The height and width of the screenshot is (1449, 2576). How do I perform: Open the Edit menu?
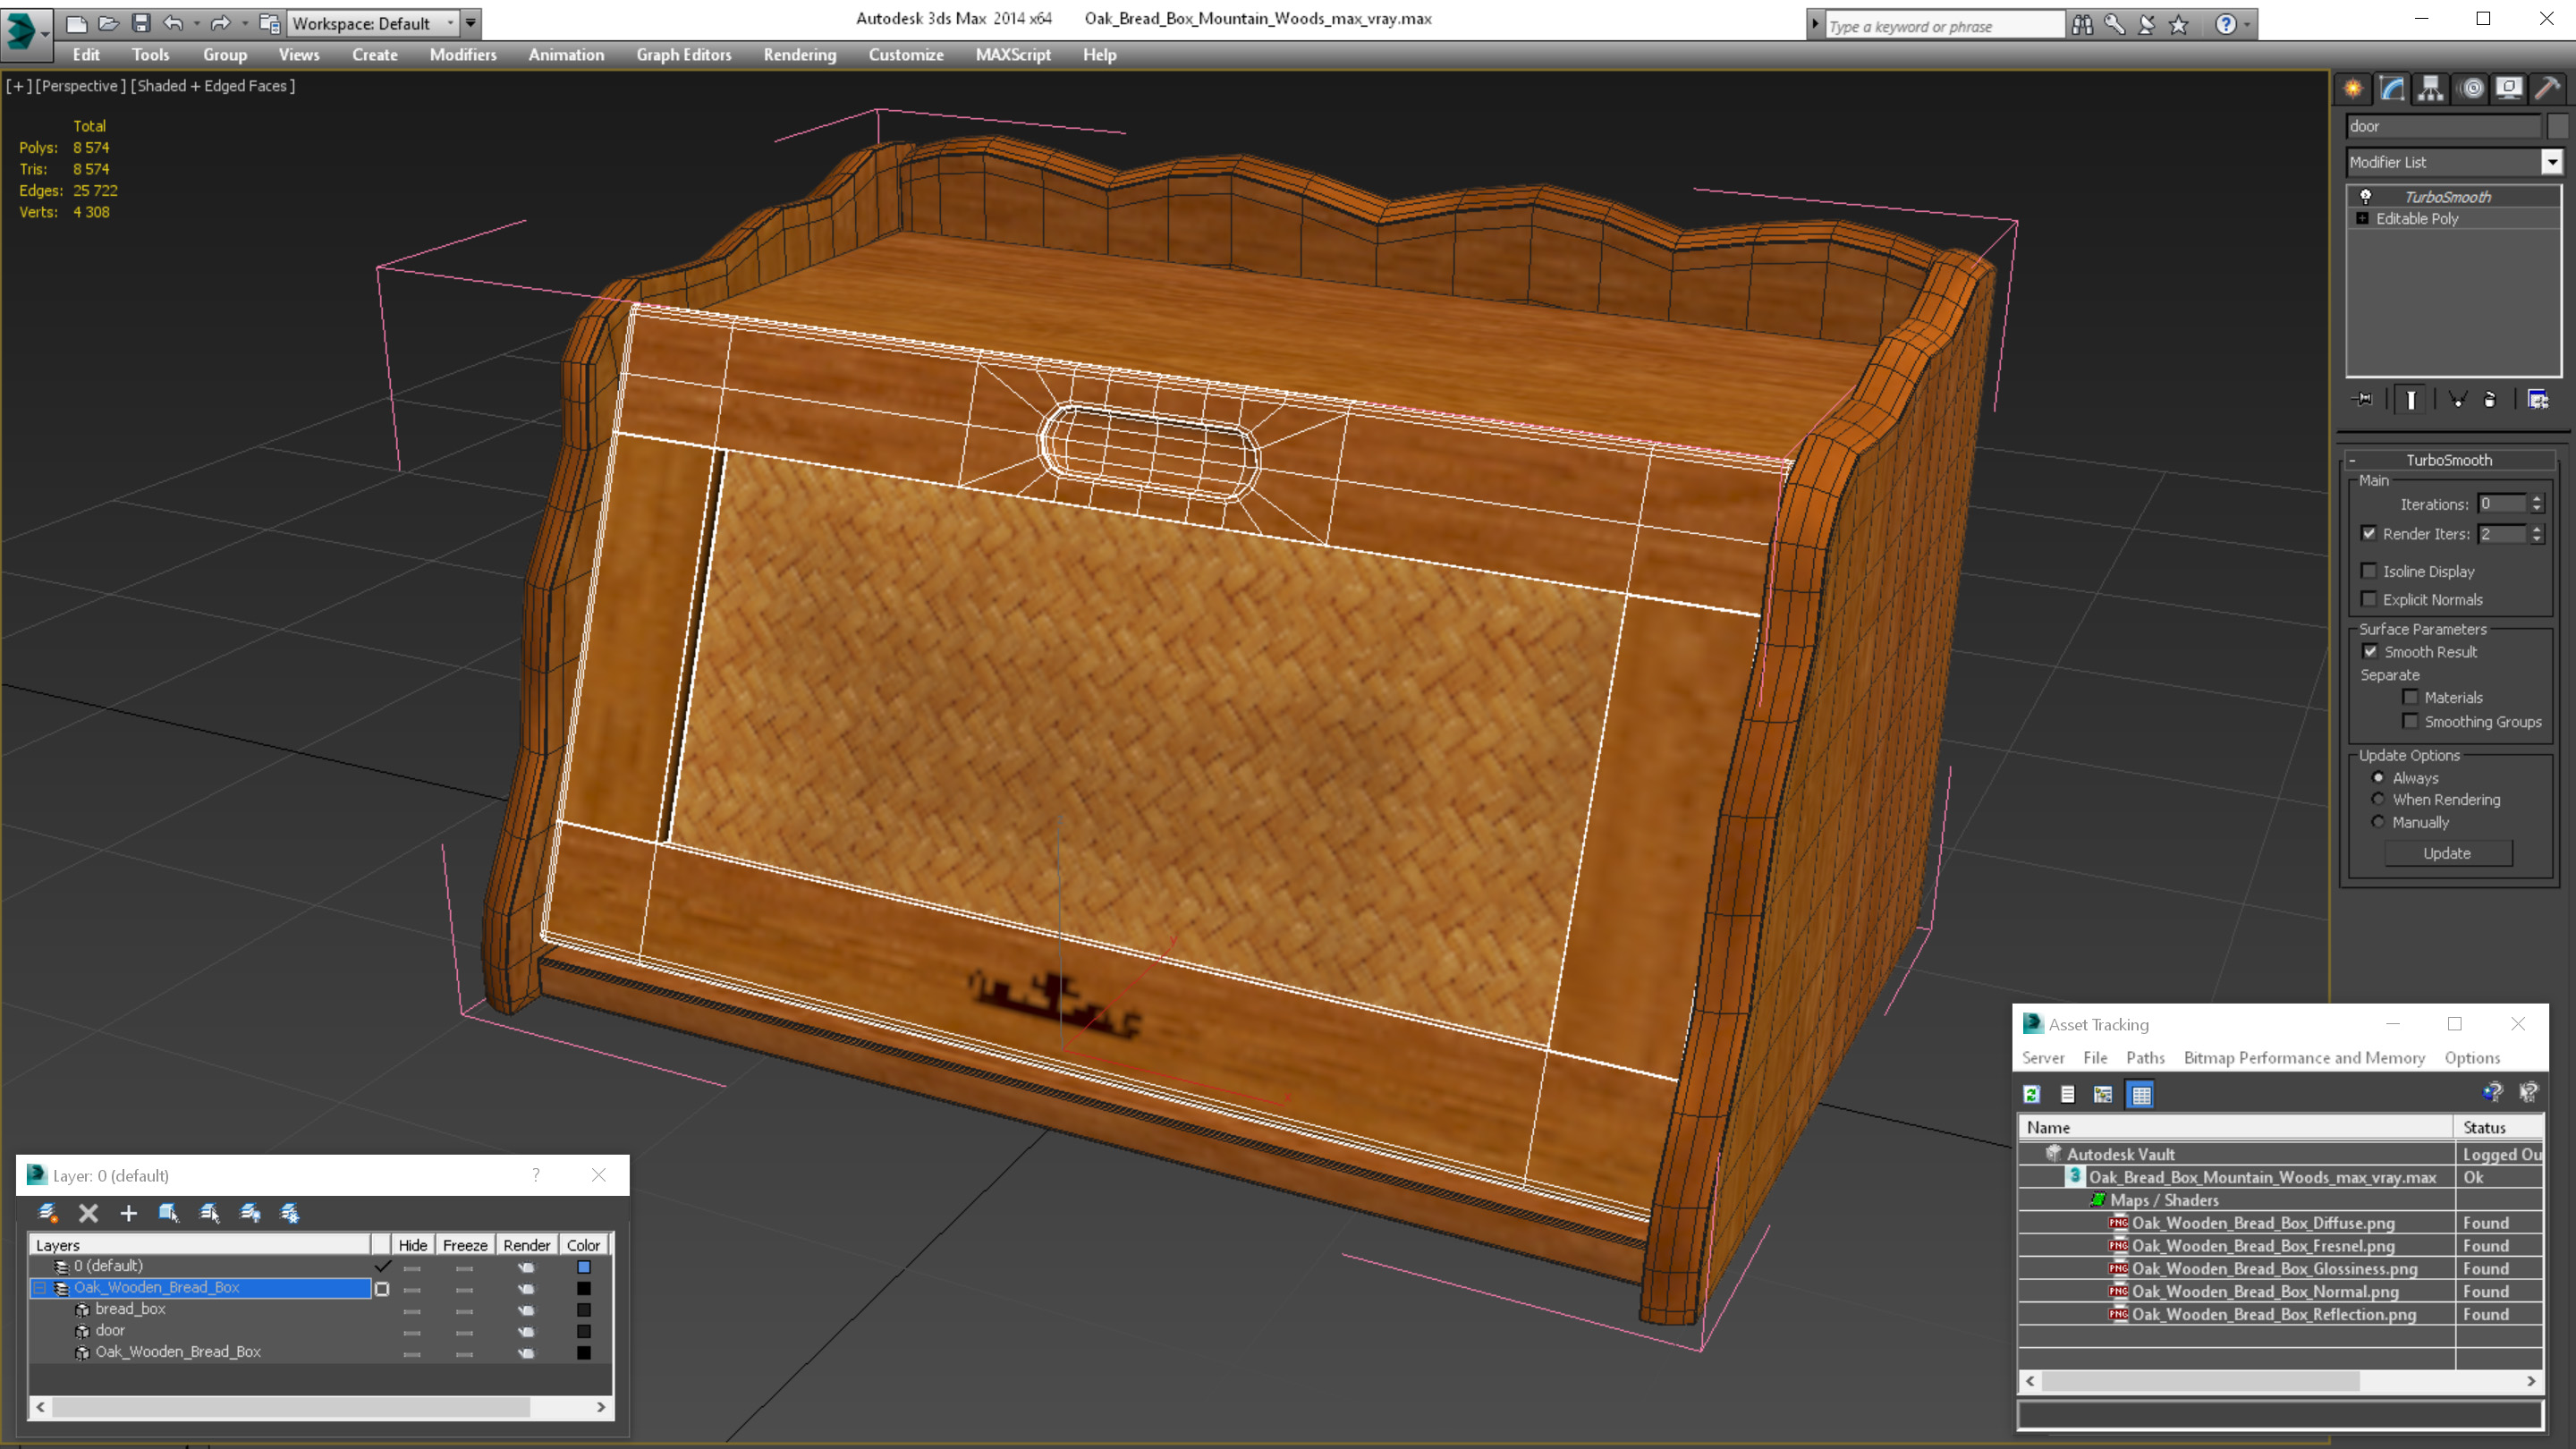[86, 55]
